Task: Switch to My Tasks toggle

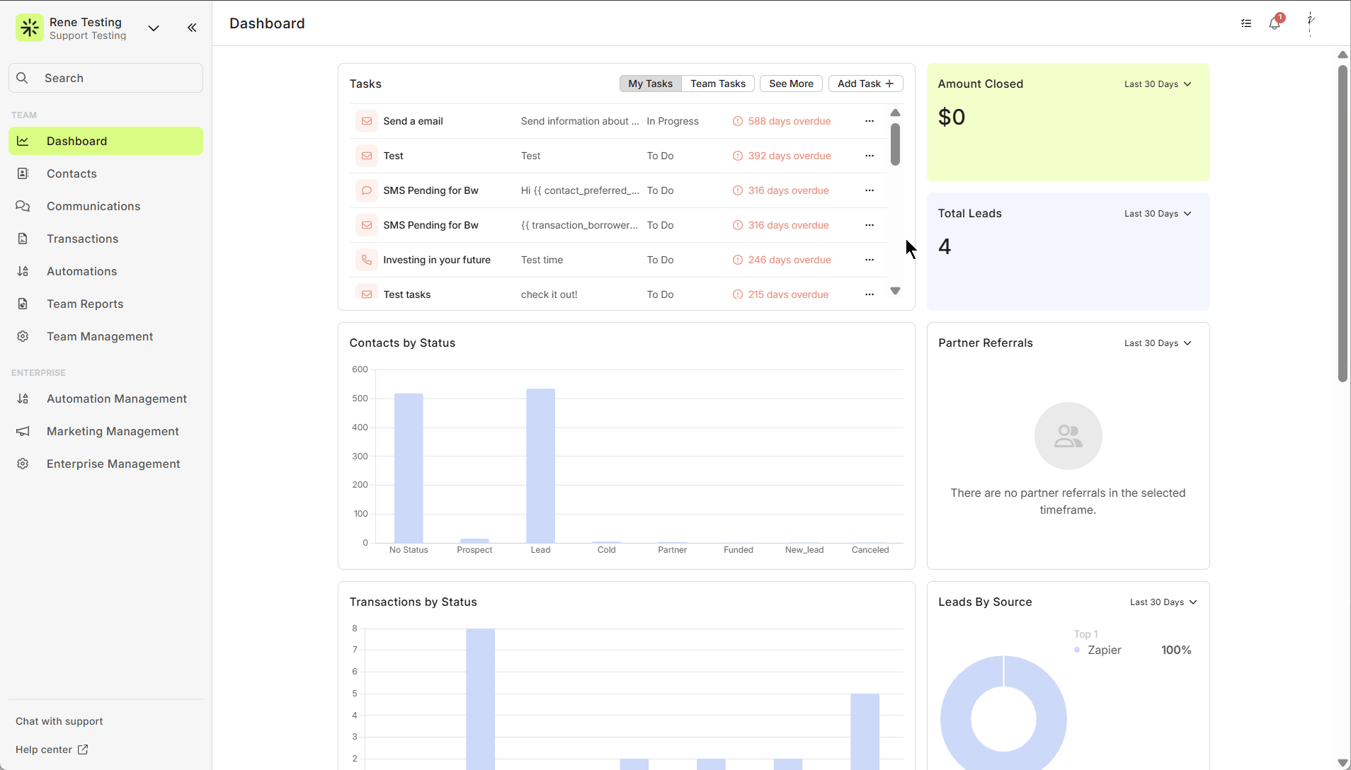Action: pyautogui.click(x=650, y=84)
